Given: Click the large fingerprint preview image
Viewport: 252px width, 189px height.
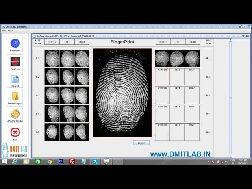Looking at the screenshot, I should [x=122, y=93].
